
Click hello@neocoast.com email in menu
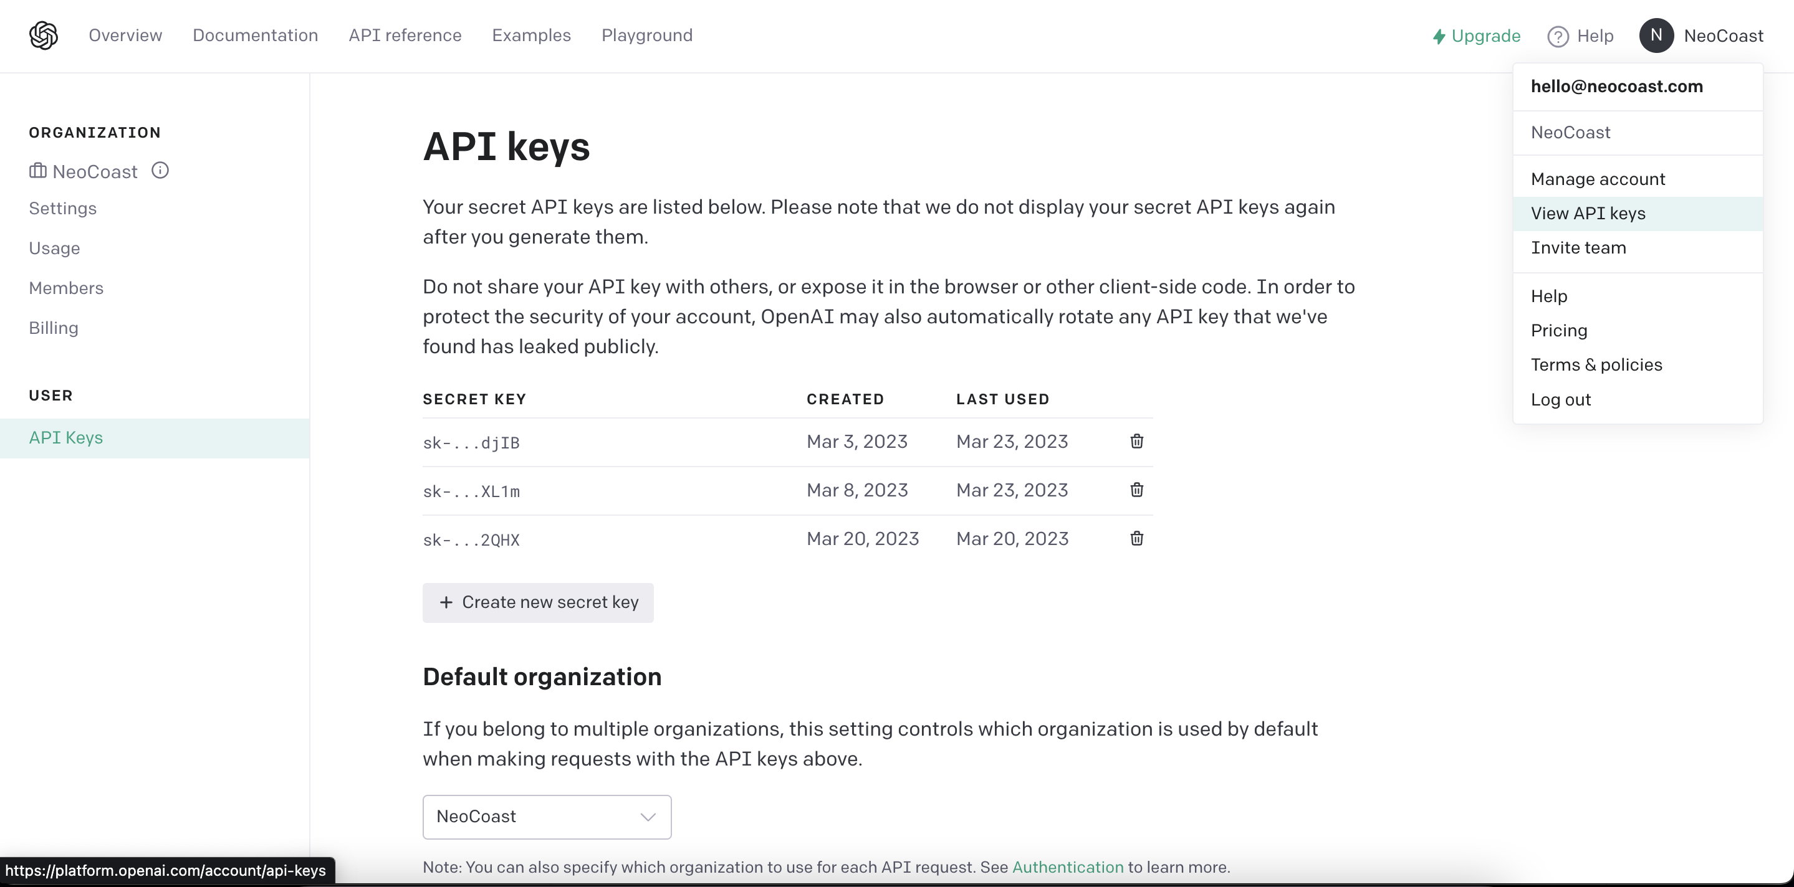[x=1617, y=86]
